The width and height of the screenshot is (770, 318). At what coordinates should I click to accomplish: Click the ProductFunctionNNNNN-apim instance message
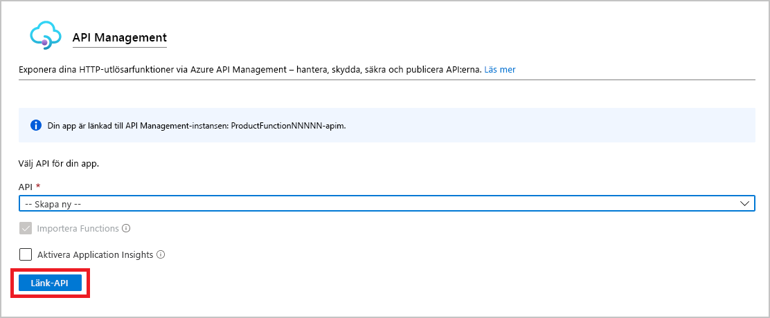point(197,126)
